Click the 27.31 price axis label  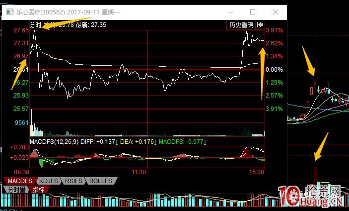pos(21,43)
